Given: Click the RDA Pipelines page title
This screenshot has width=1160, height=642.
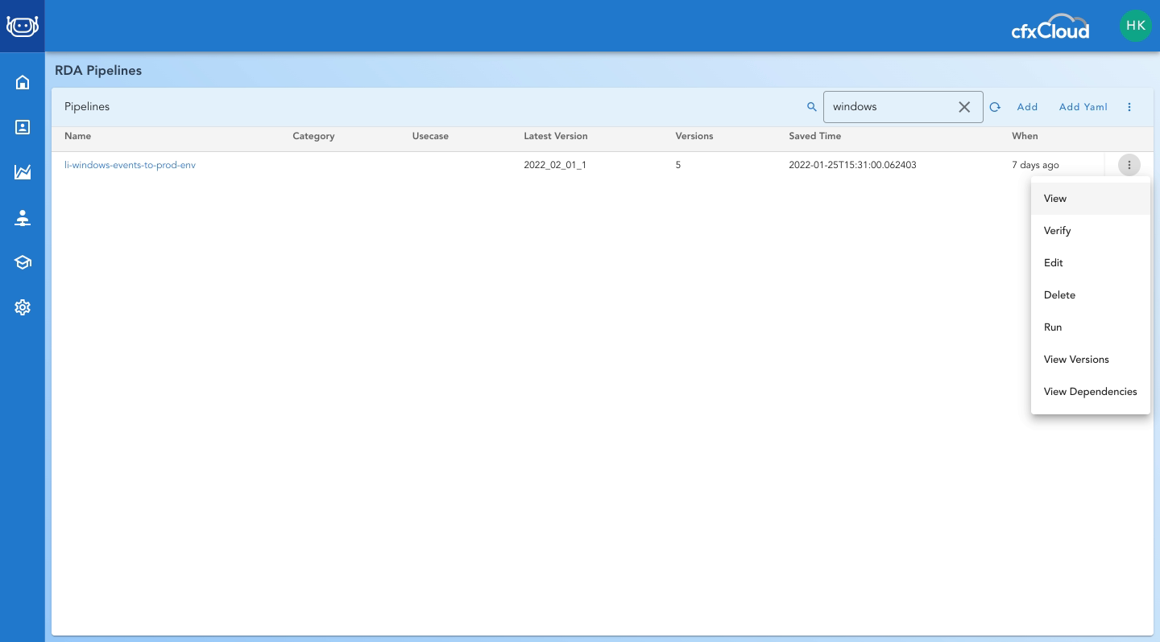Looking at the screenshot, I should click(x=98, y=71).
